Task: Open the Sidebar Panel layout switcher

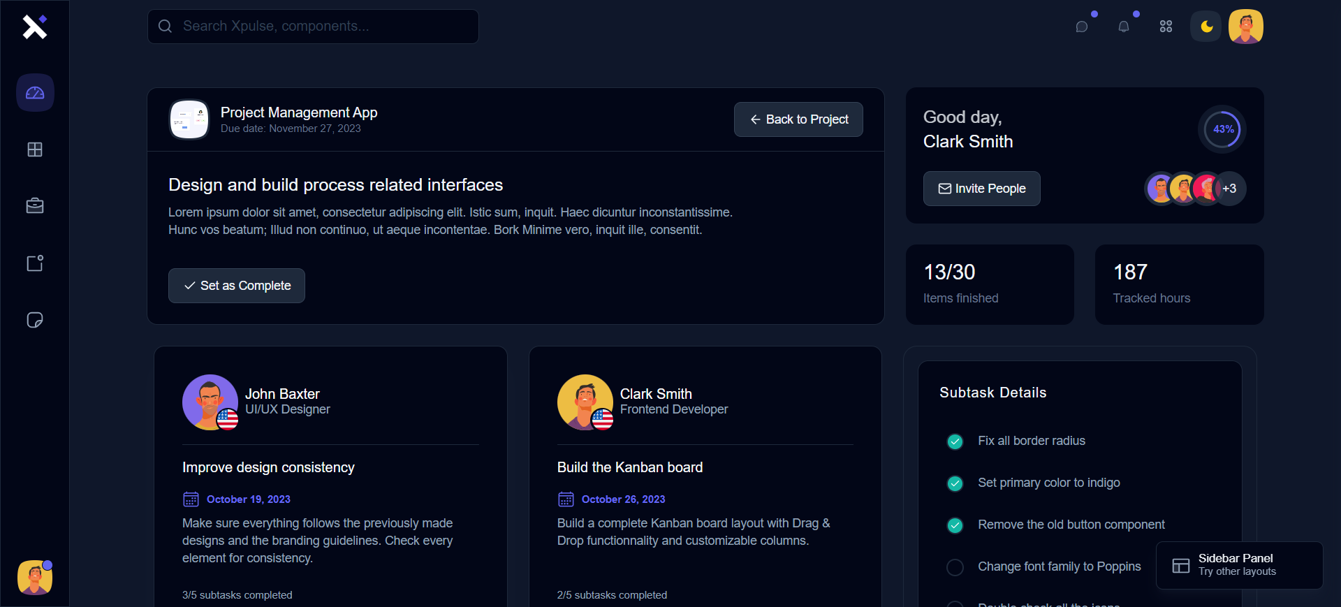Action: pos(1239,565)
